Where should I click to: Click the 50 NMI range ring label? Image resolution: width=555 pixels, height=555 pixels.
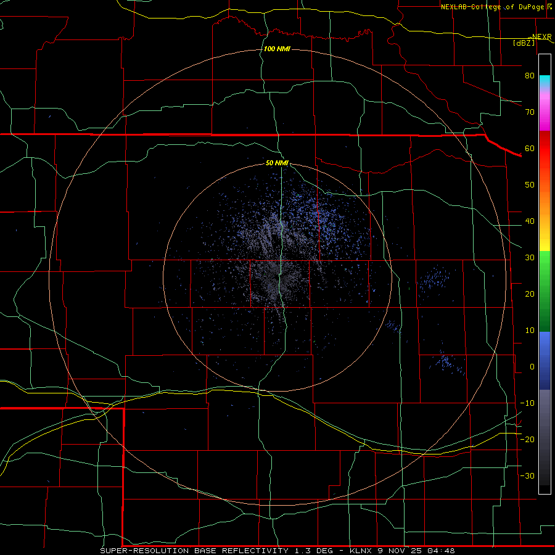tap(277, 163)
